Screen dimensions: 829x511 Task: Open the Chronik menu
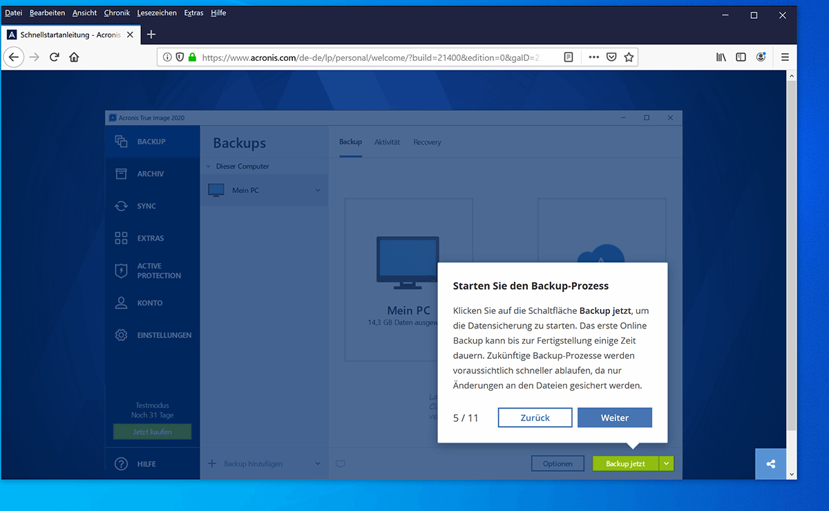pyautogui.click(x=117, y=12)
